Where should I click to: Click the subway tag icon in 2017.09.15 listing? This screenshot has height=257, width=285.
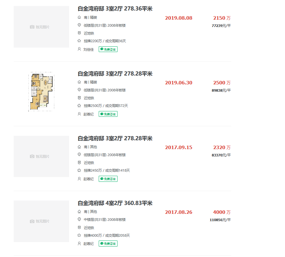click(x=79, y=162)
